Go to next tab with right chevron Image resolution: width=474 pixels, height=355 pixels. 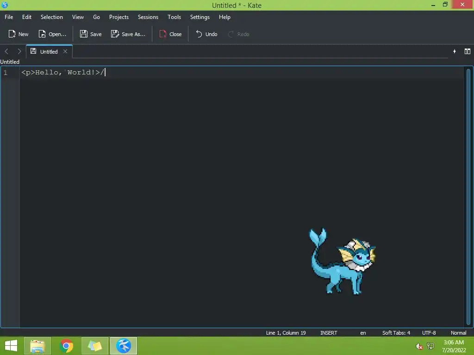(19, 51)
